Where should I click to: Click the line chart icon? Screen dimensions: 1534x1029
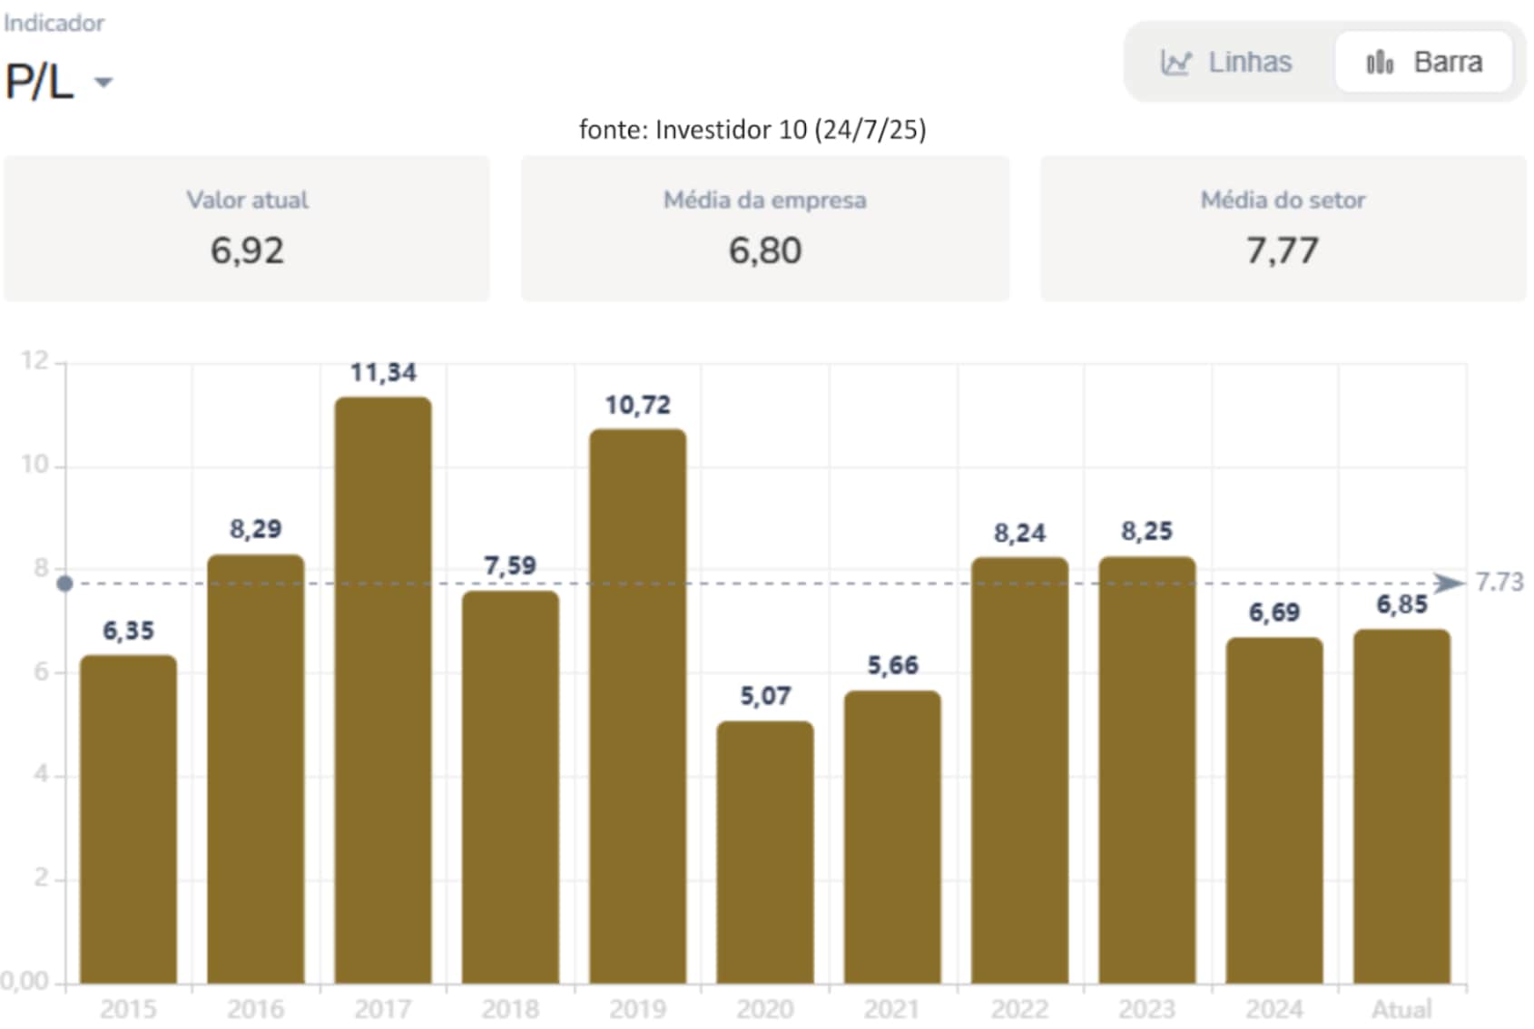click(1176, 63)
